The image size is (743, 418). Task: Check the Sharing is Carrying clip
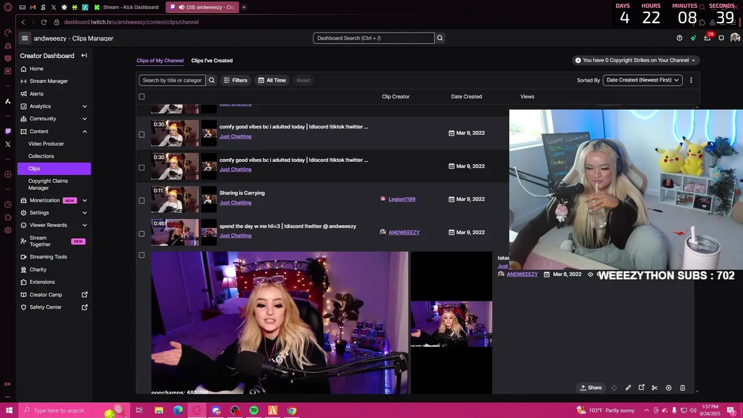[x=142, y=200]
